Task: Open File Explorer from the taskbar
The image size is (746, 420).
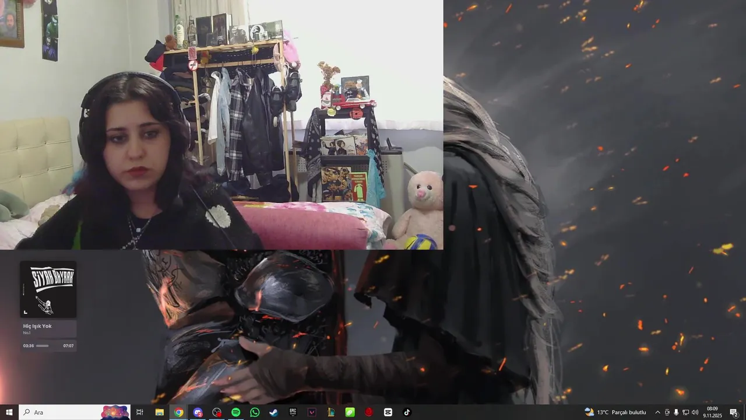Action: click(x=159, y=412)
